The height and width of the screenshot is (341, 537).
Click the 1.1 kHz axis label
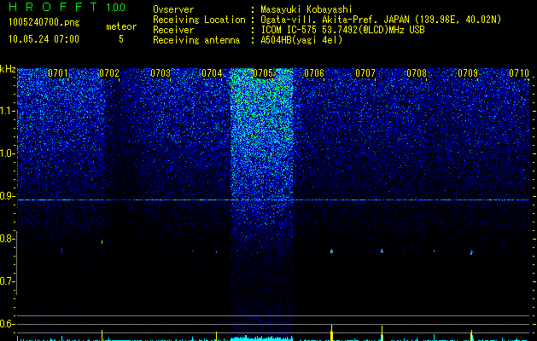click(8, 111)
